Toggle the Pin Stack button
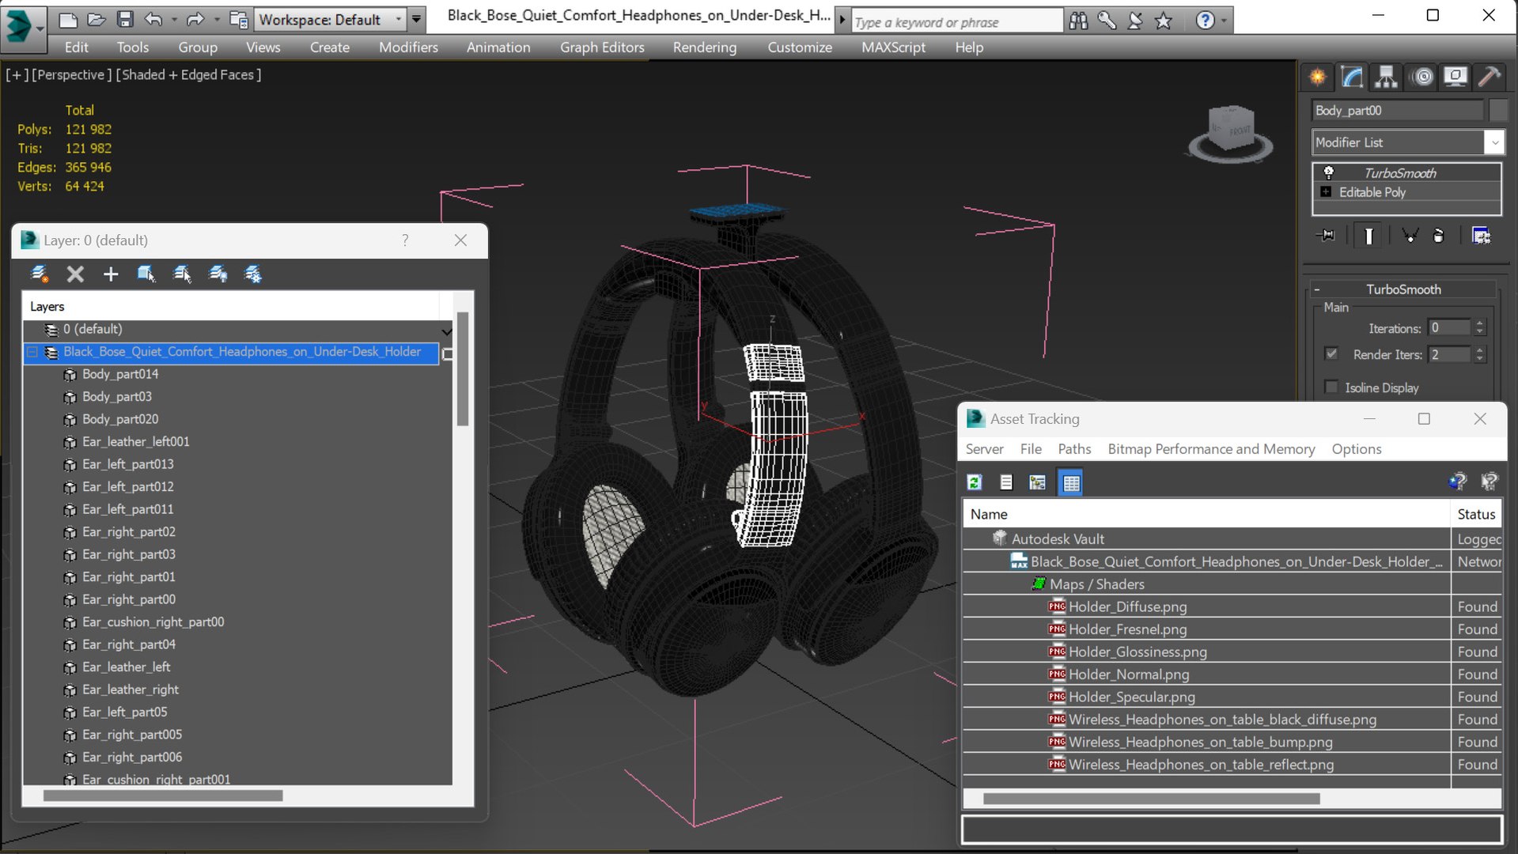The height and width of the screenshot is (854, 1518). coord(1327,236)
